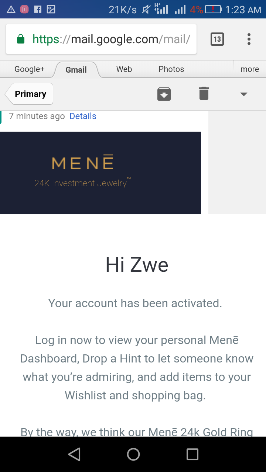Screen dimensions: 266x472
Task: Select the Web tab
Action: click(124, 69)
